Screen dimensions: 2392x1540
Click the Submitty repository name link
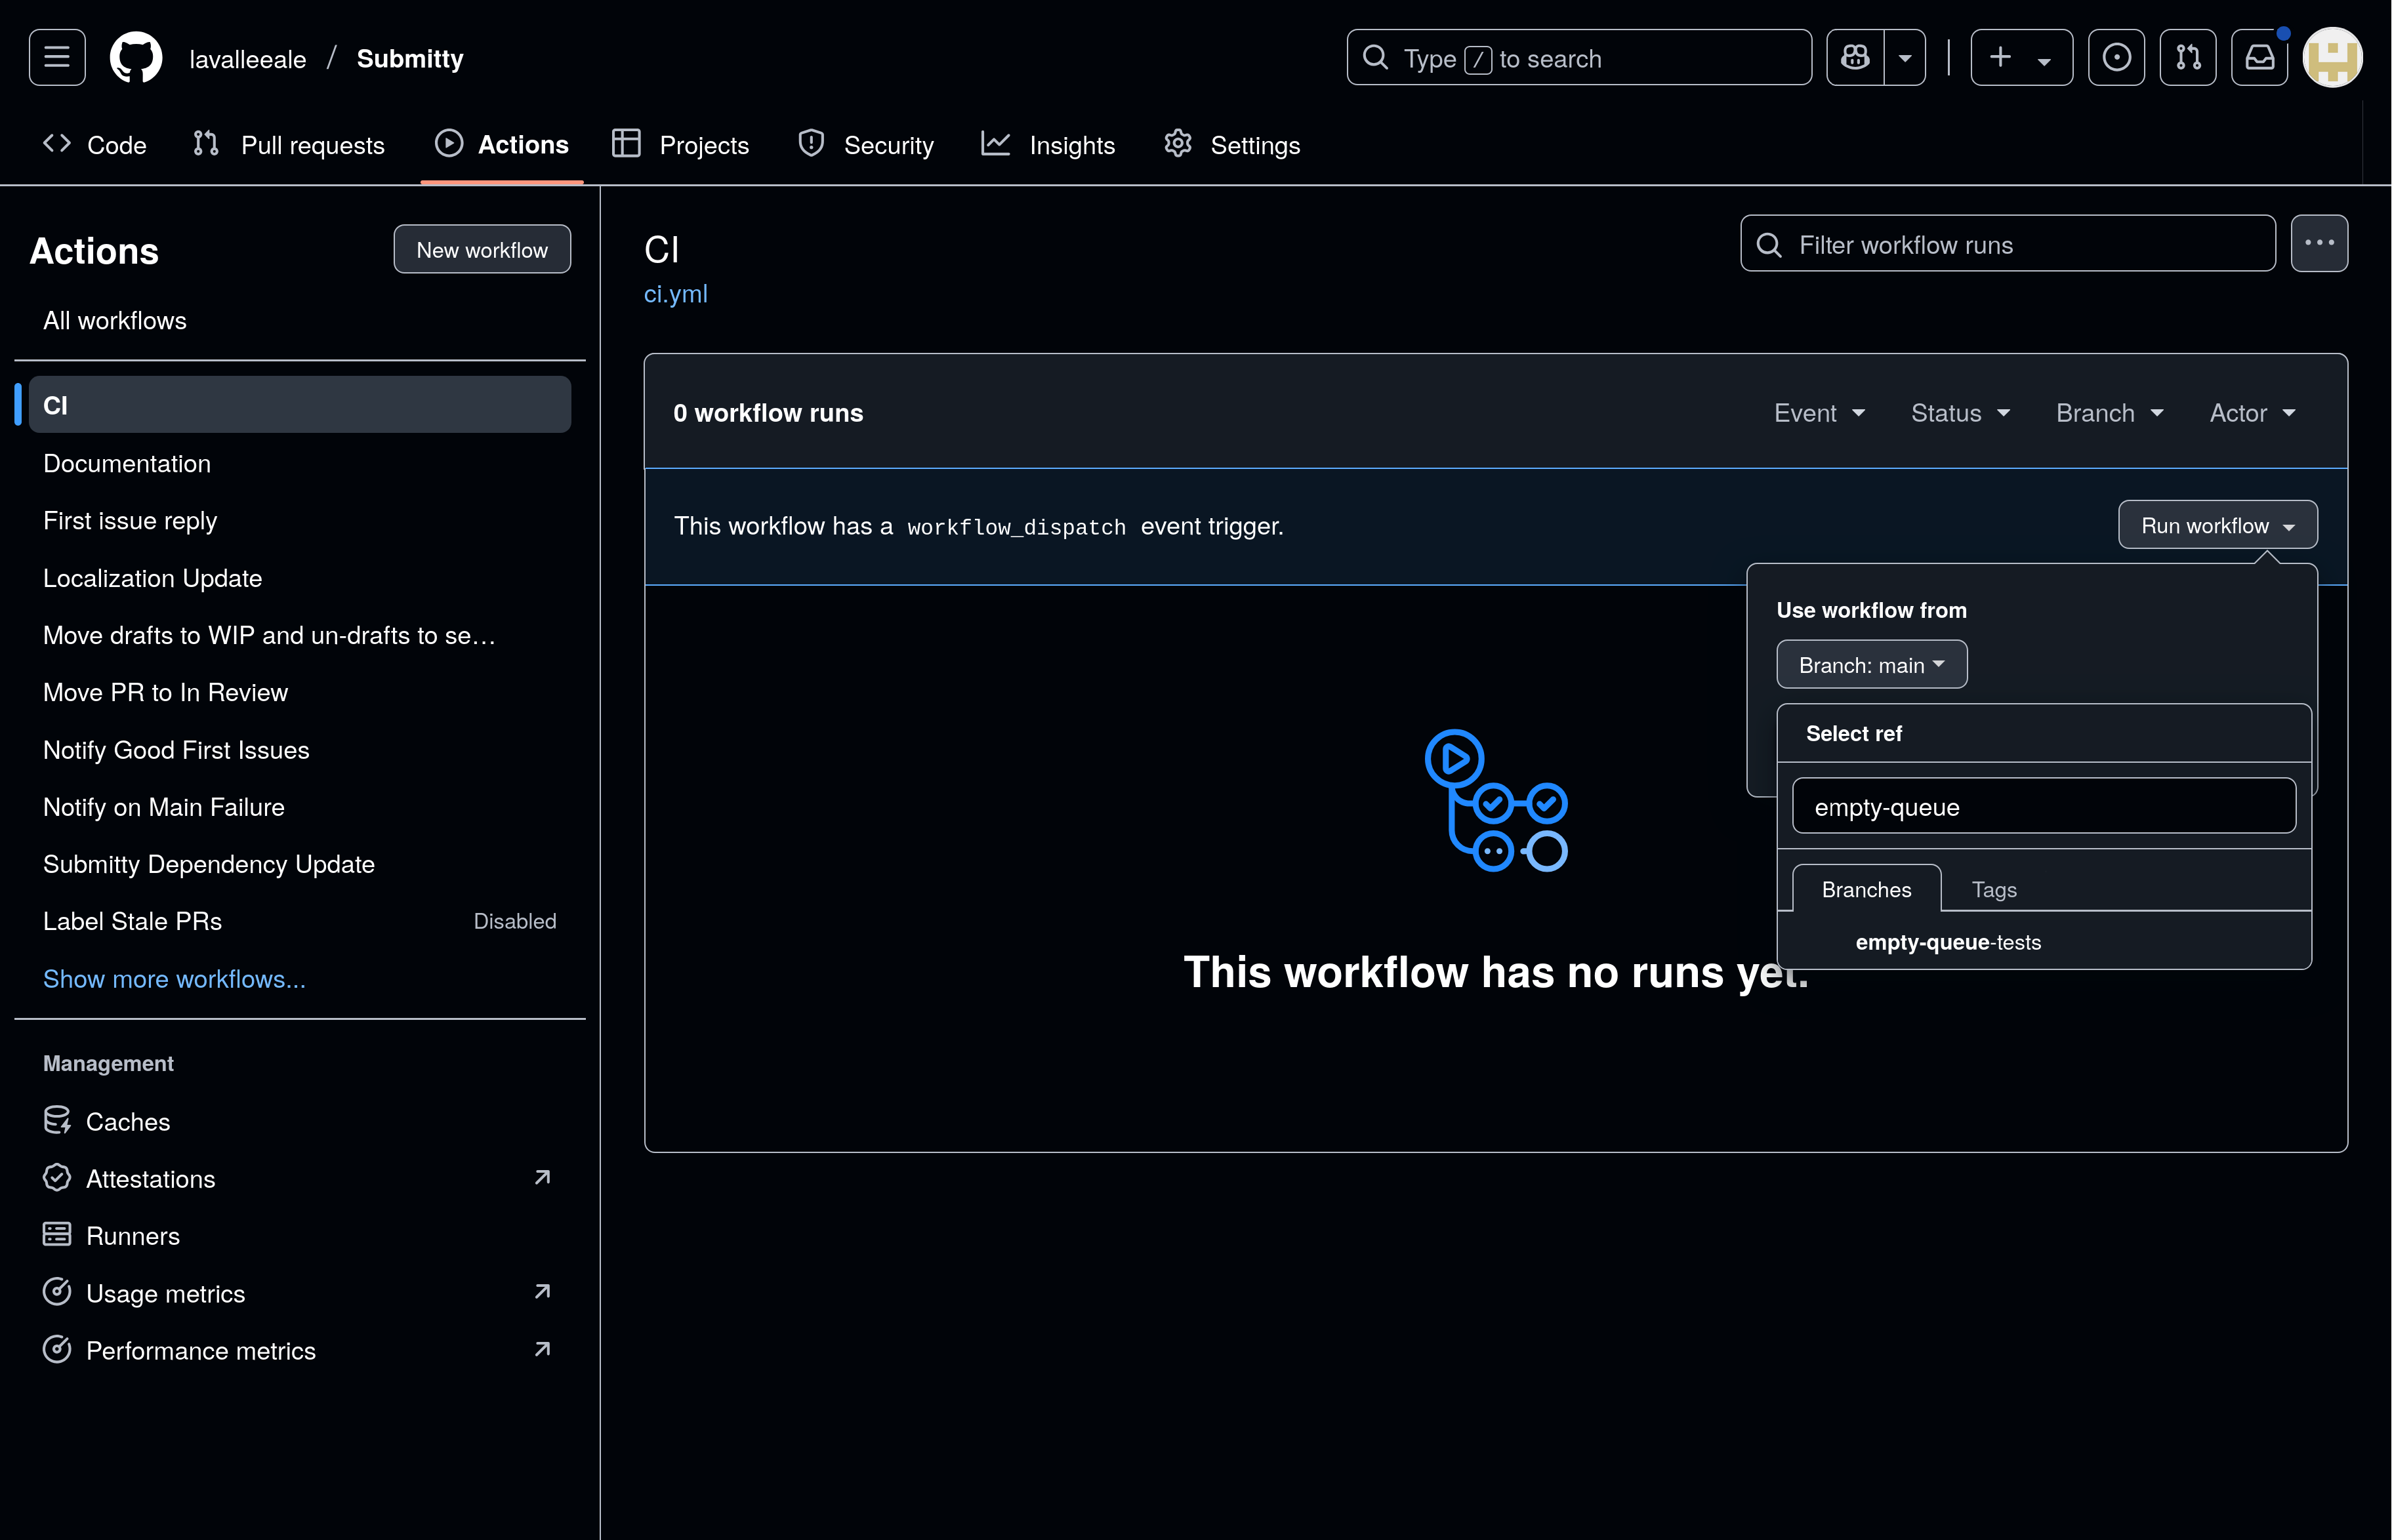[410, 59]
